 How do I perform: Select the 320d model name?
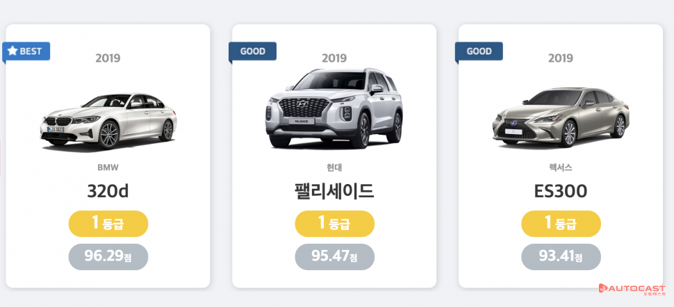click(108, 191)
